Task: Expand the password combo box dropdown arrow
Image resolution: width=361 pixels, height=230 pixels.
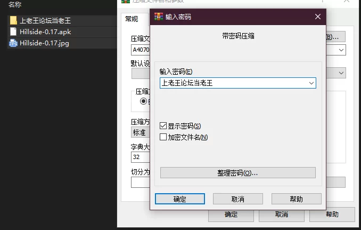Action: (311, 83)
